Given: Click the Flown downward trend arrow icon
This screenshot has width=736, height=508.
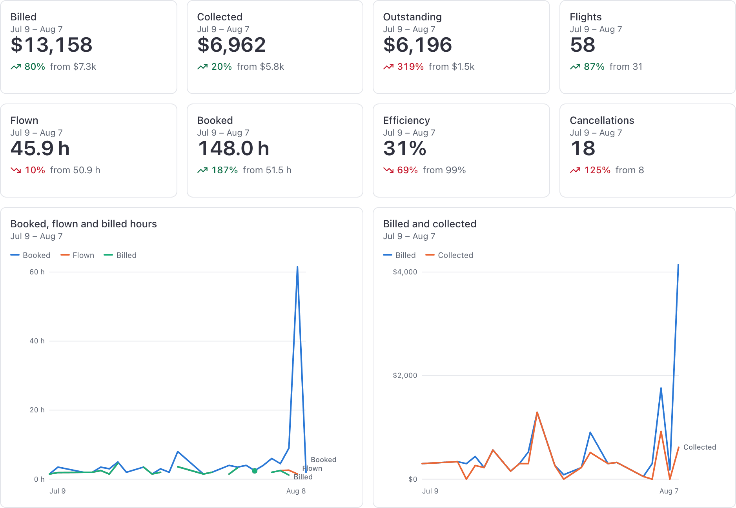Looking at the screenshot, I should 16,170.
